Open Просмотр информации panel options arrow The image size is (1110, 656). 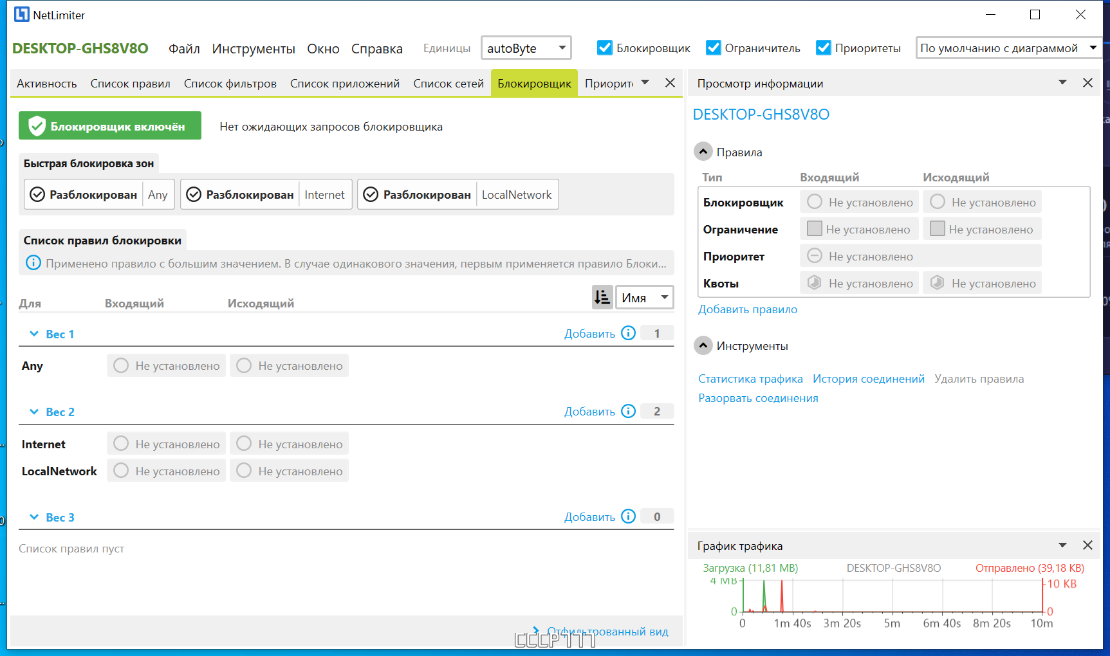(x=1062, y=82)
